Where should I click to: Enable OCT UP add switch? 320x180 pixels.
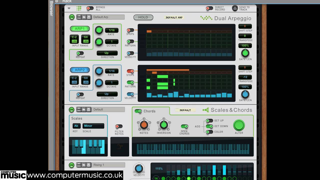[x=209, y=121]
